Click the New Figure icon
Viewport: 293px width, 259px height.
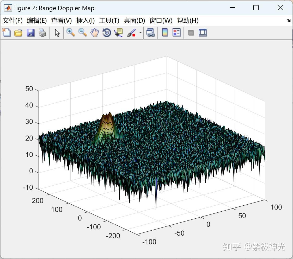pos(7,33)
